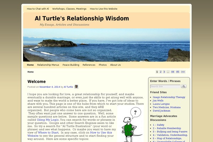
Task: Open the Jim Wells friend site
Action: [158, 100]
